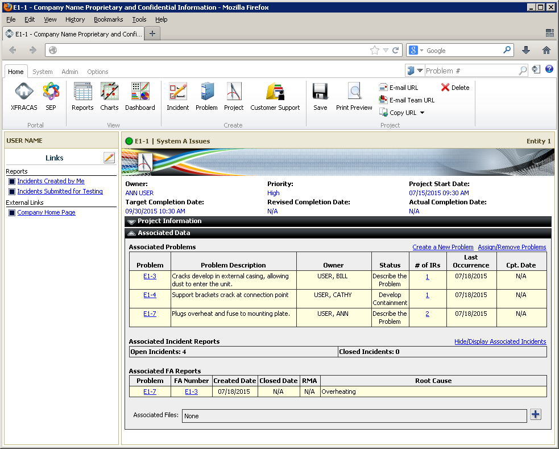
Task: Expand the Project Information section
Action: tap(132, 221)
